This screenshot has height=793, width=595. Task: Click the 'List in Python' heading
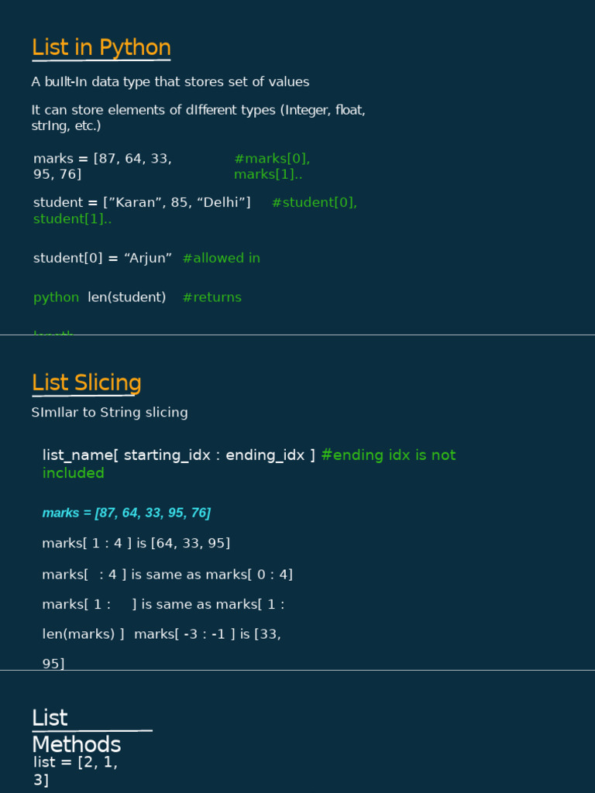point(101,48)
